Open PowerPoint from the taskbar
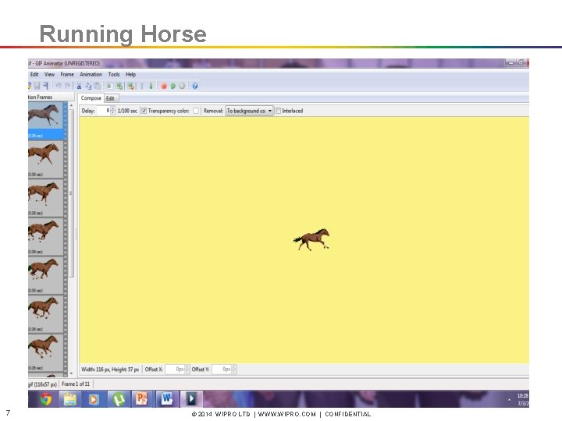Image resolution: width=562 pixels, height=421 pixels. (142, 399)
